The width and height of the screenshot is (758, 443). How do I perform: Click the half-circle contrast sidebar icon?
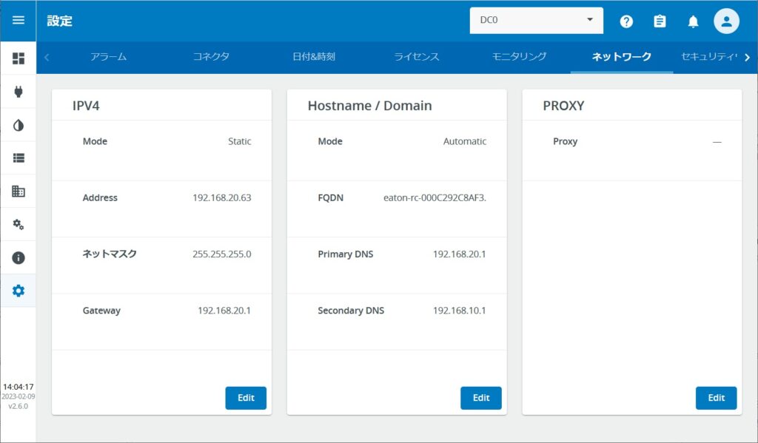[18, 125]
